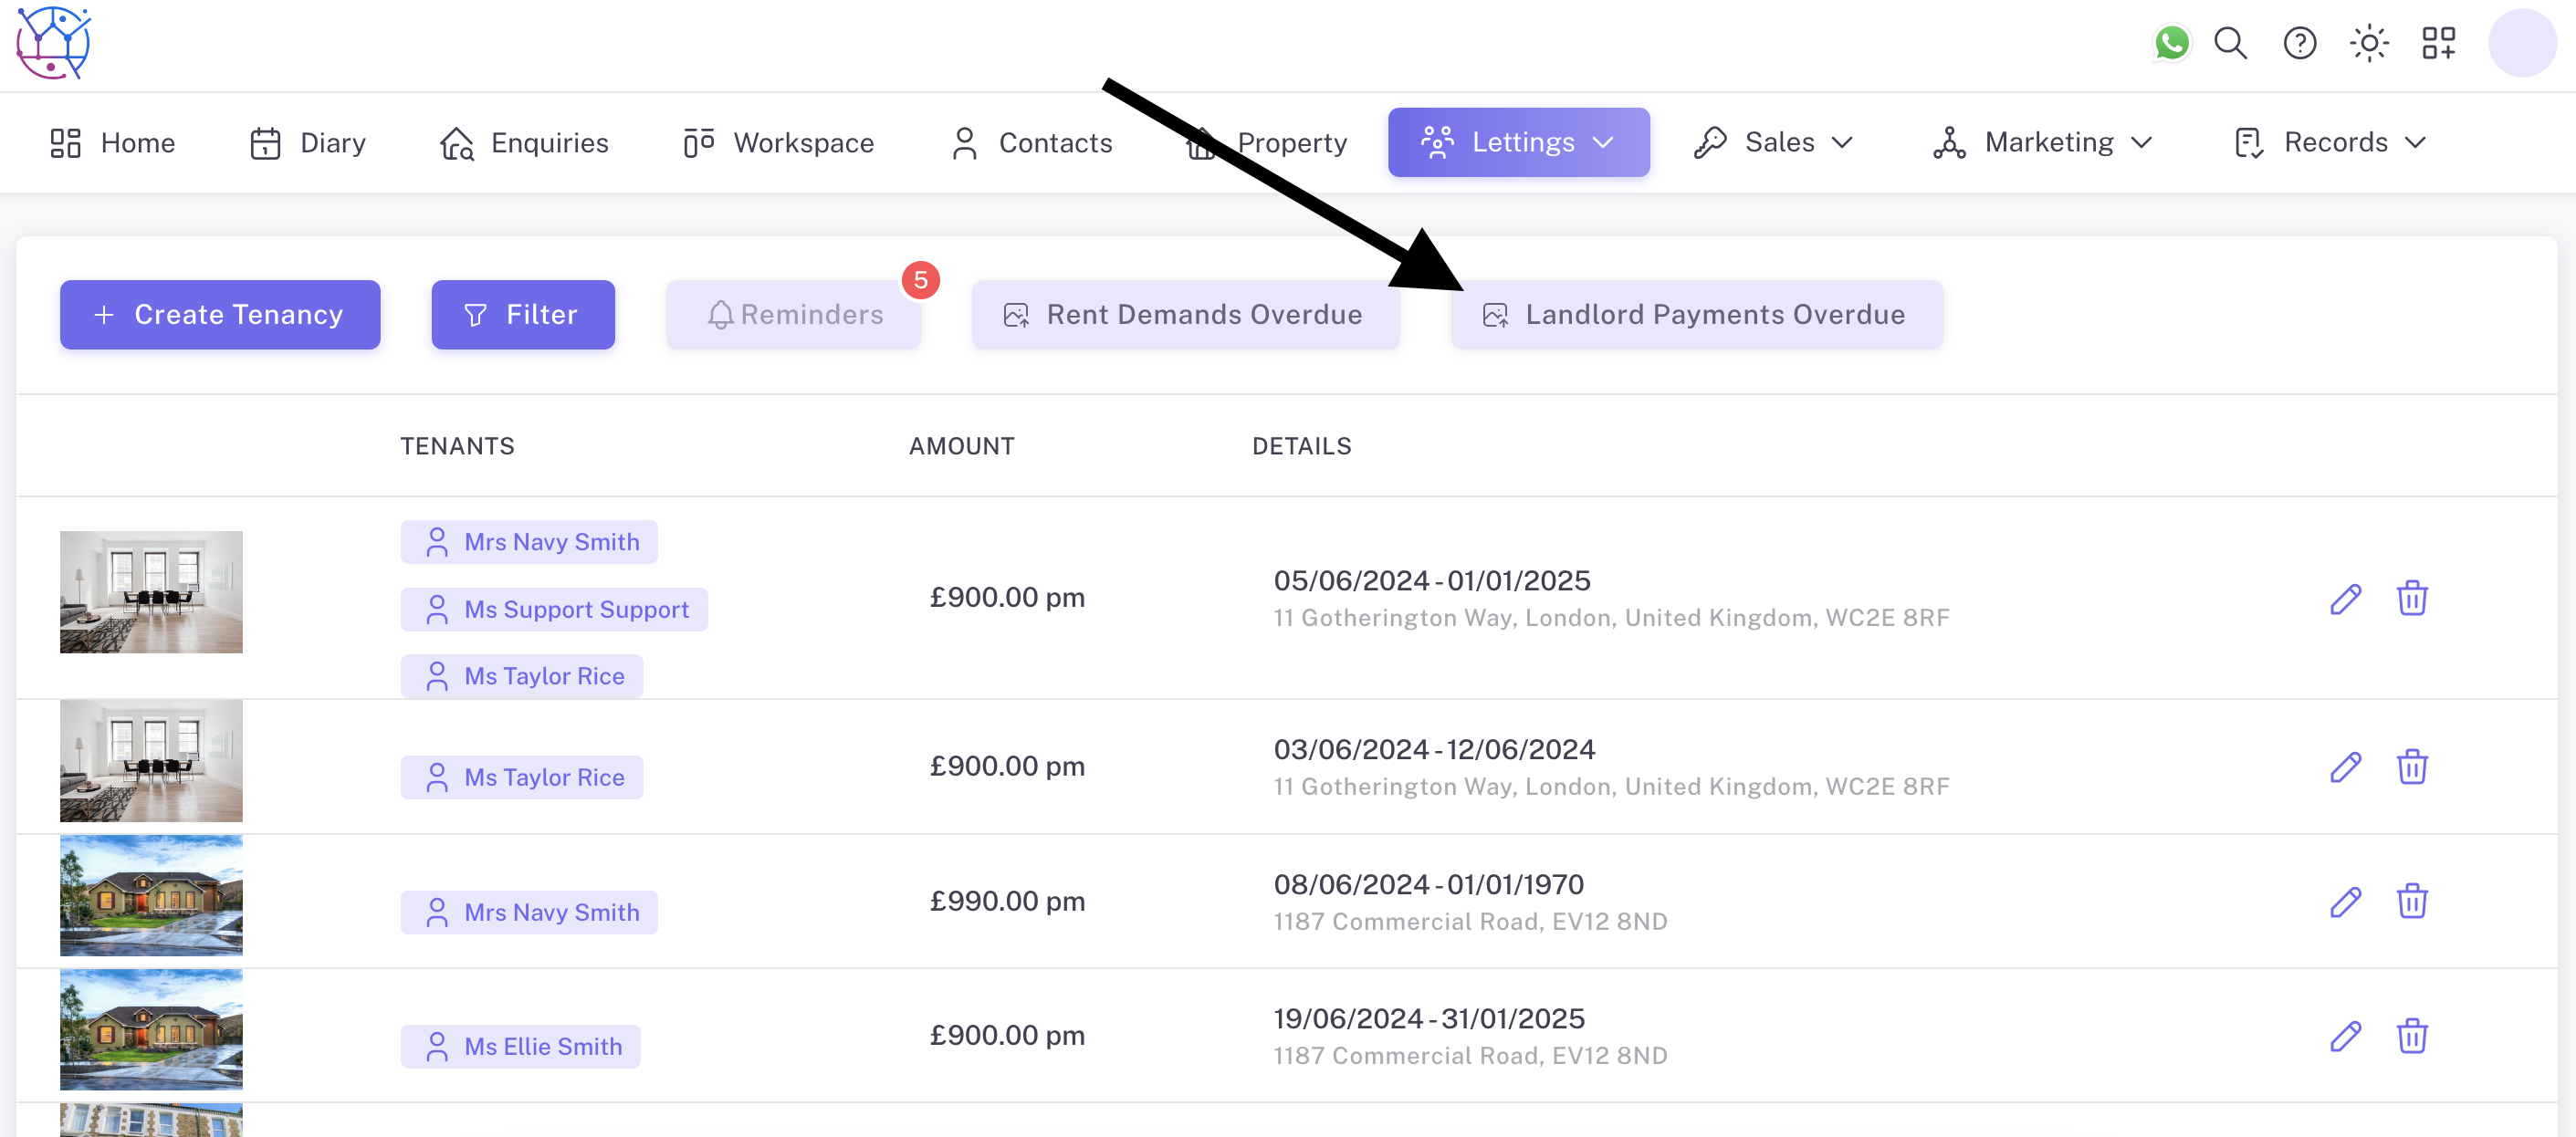The width and height of the screenshot is (2576, 1137).
Task: Click the Create Tenancy button
Action: point(220,314)
